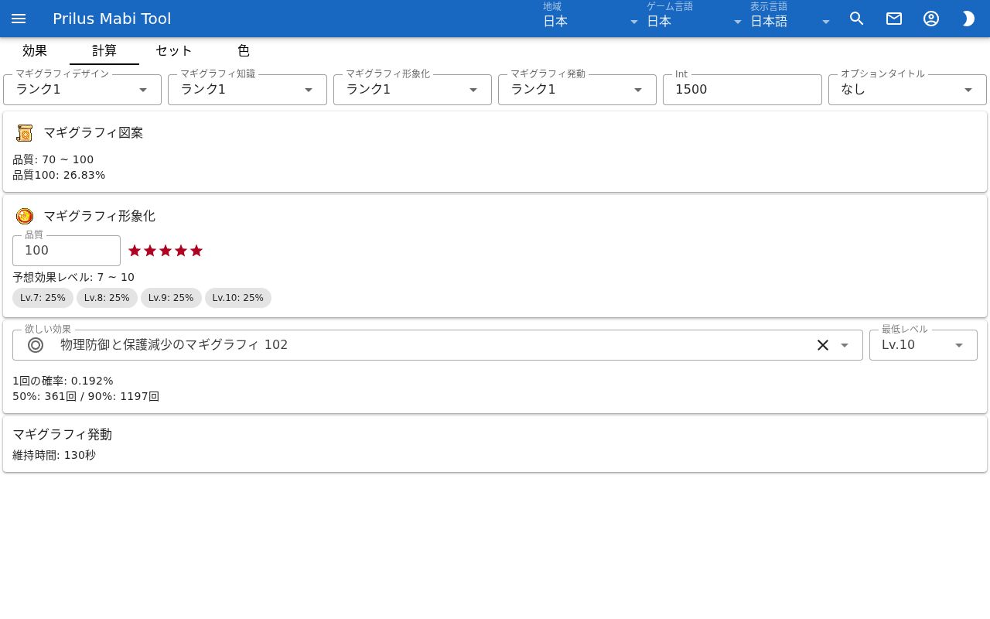Set quality rating to four stars

181,251
